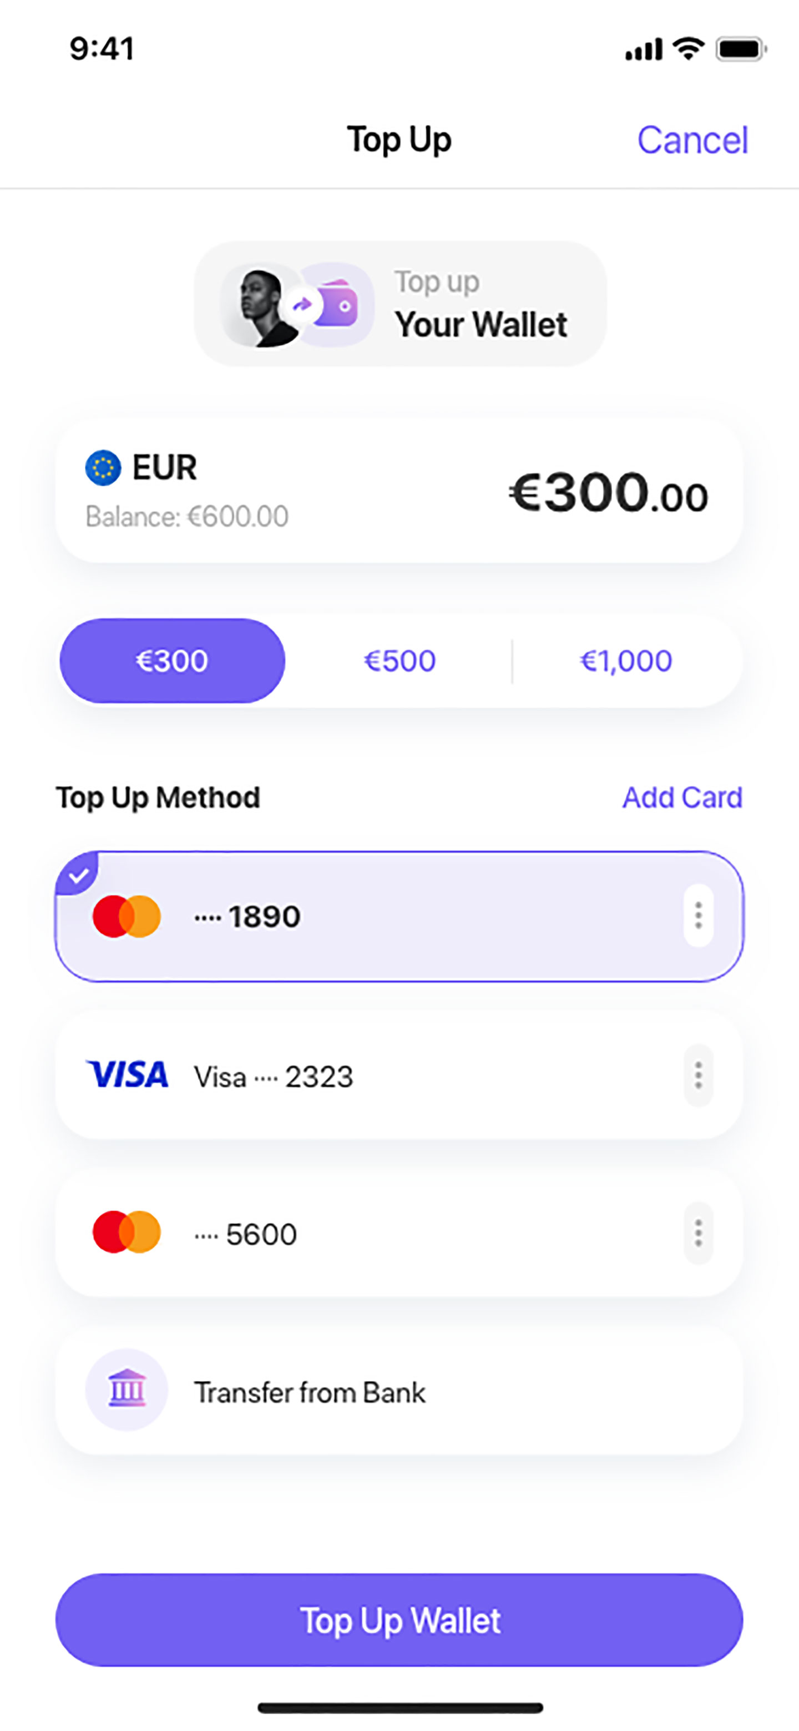Edit the €300.00 amount field
799x1731 pixels.
point(608,492)
